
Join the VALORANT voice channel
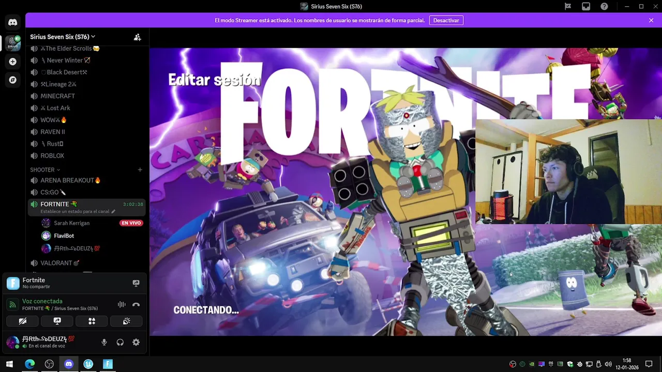[86, 263]
